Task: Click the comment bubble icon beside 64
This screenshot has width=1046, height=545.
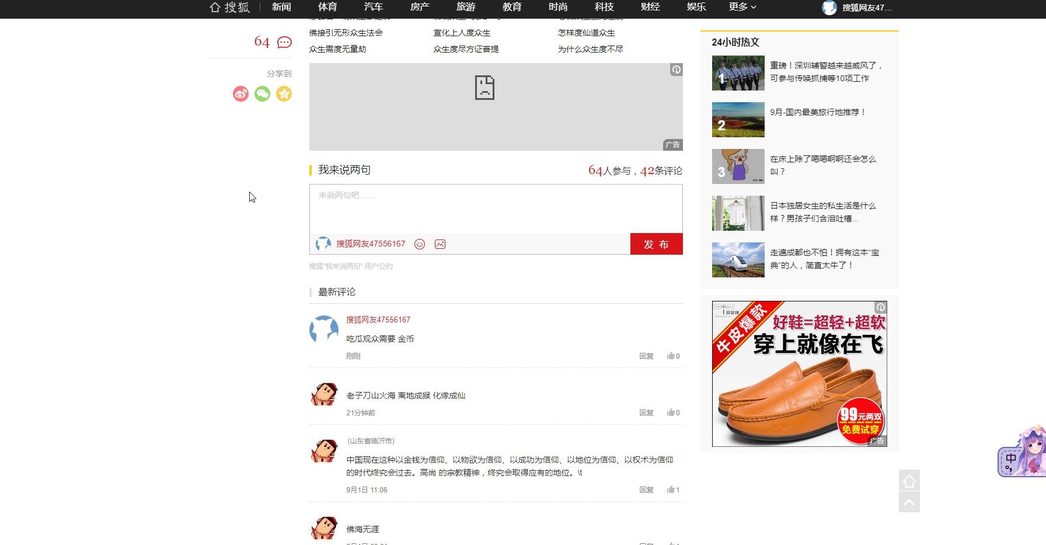Action: tap(284, 42)
